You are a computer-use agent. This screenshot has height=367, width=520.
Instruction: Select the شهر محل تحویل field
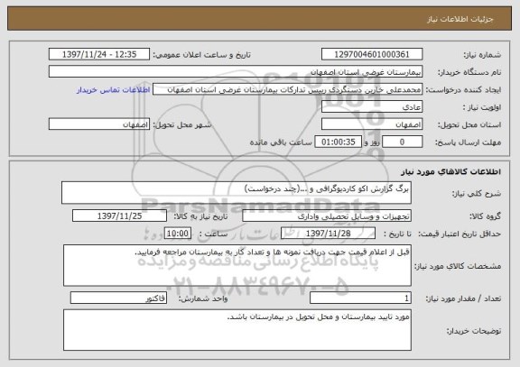coord(99,124)
